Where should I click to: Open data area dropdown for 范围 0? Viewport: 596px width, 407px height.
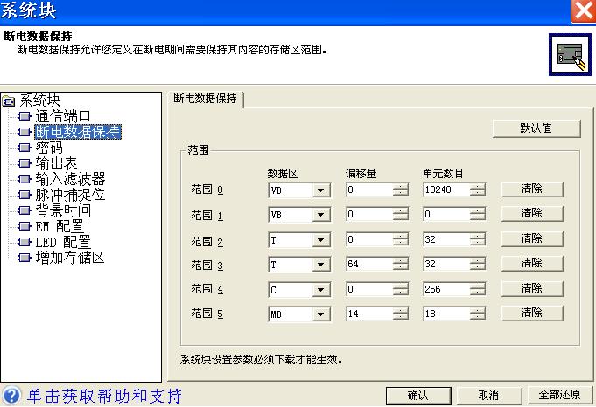pos(320,190)
